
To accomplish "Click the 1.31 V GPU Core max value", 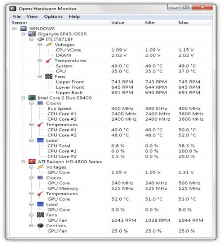I will (186, 173).
